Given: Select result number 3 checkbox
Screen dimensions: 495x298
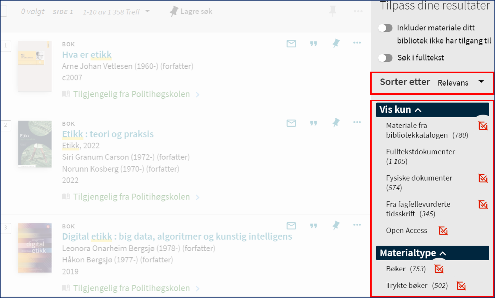Looking at the screenshot, I should [x=5, y=228].
